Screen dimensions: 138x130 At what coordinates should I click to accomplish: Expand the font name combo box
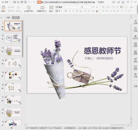tap(80, 7)
